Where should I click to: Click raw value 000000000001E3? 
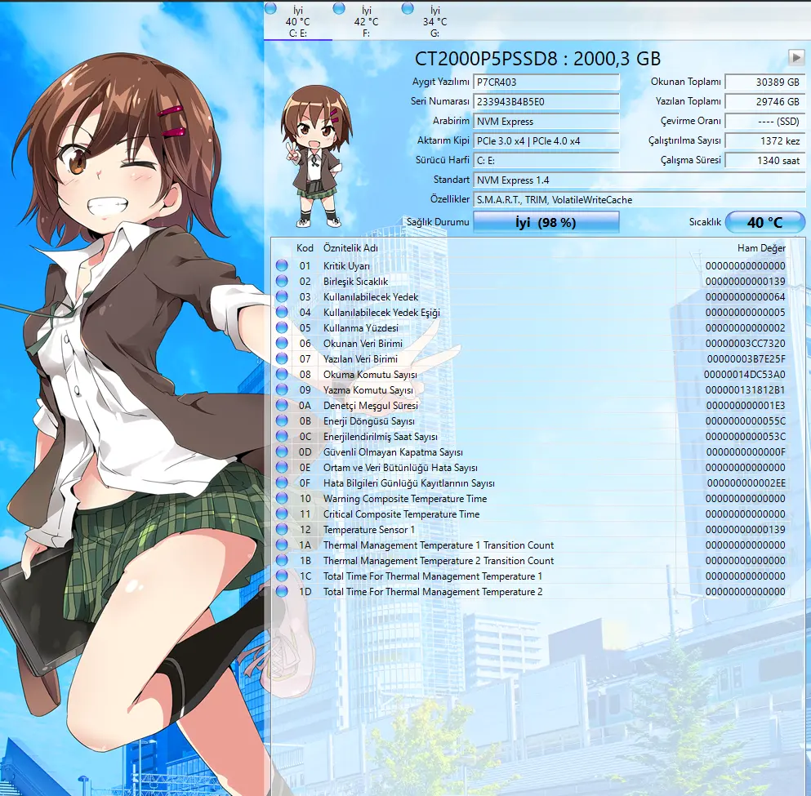tap(746, 405)
